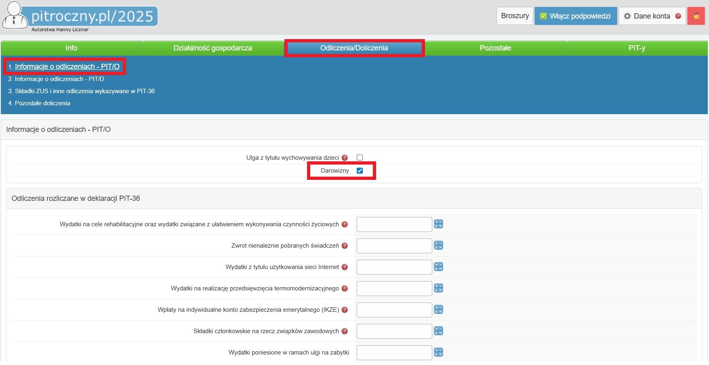Open calculator icon for IKZE contributions
The image size is (709, 365).
pos(438,310)
